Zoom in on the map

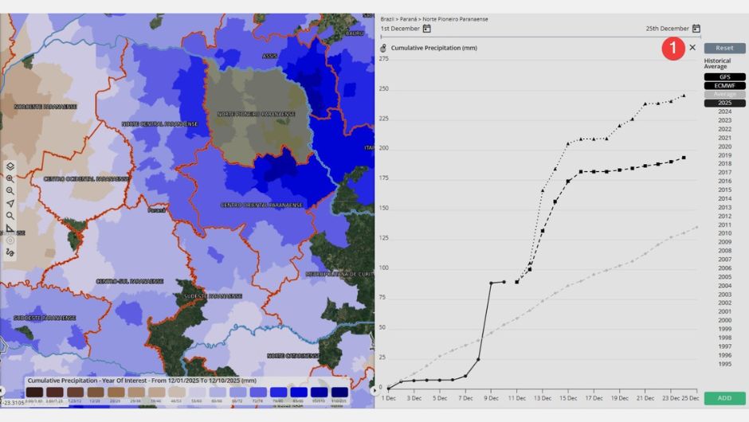coord(10,178)
